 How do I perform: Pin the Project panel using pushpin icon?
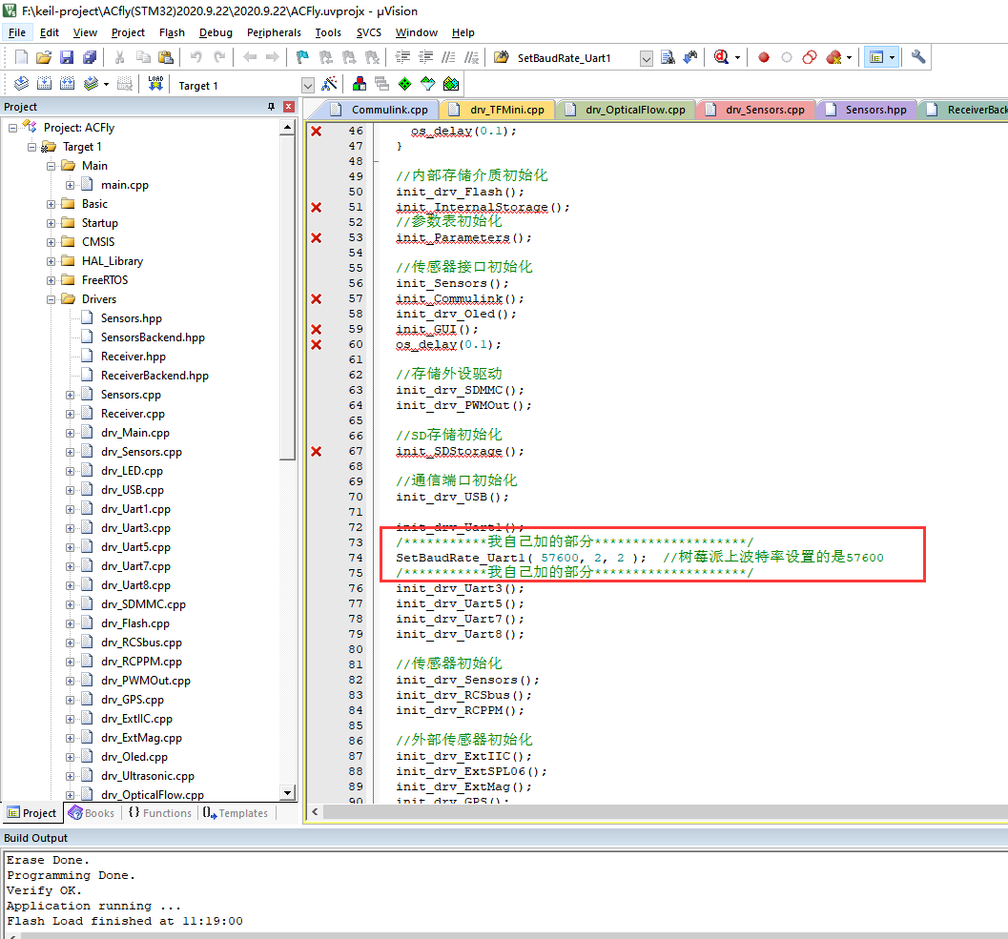tap(271, 107)
